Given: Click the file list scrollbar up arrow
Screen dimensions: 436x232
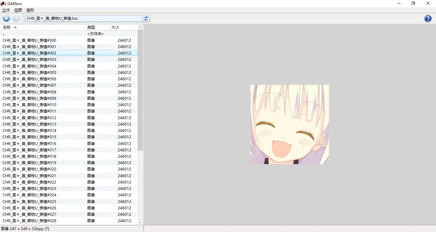Looking at the screenshot, I should [140, 27].
